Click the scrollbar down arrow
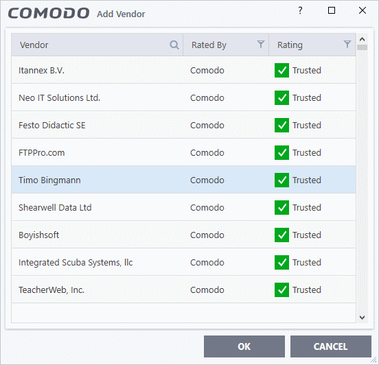Image resolution: width=379 pixels, height=365 pixels. pos(362,318)
